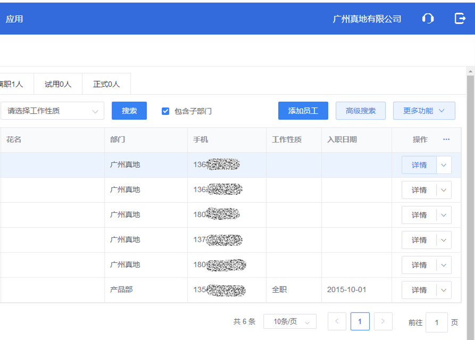Open the customer service headset icon
The width and height of the screenshot is (475, 340).
(428, 18)
